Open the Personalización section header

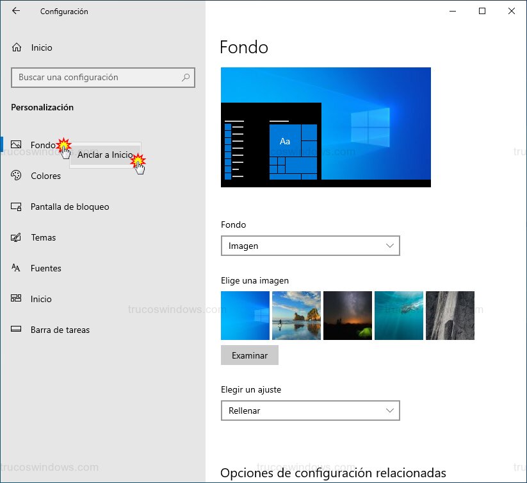coord(42,107)
